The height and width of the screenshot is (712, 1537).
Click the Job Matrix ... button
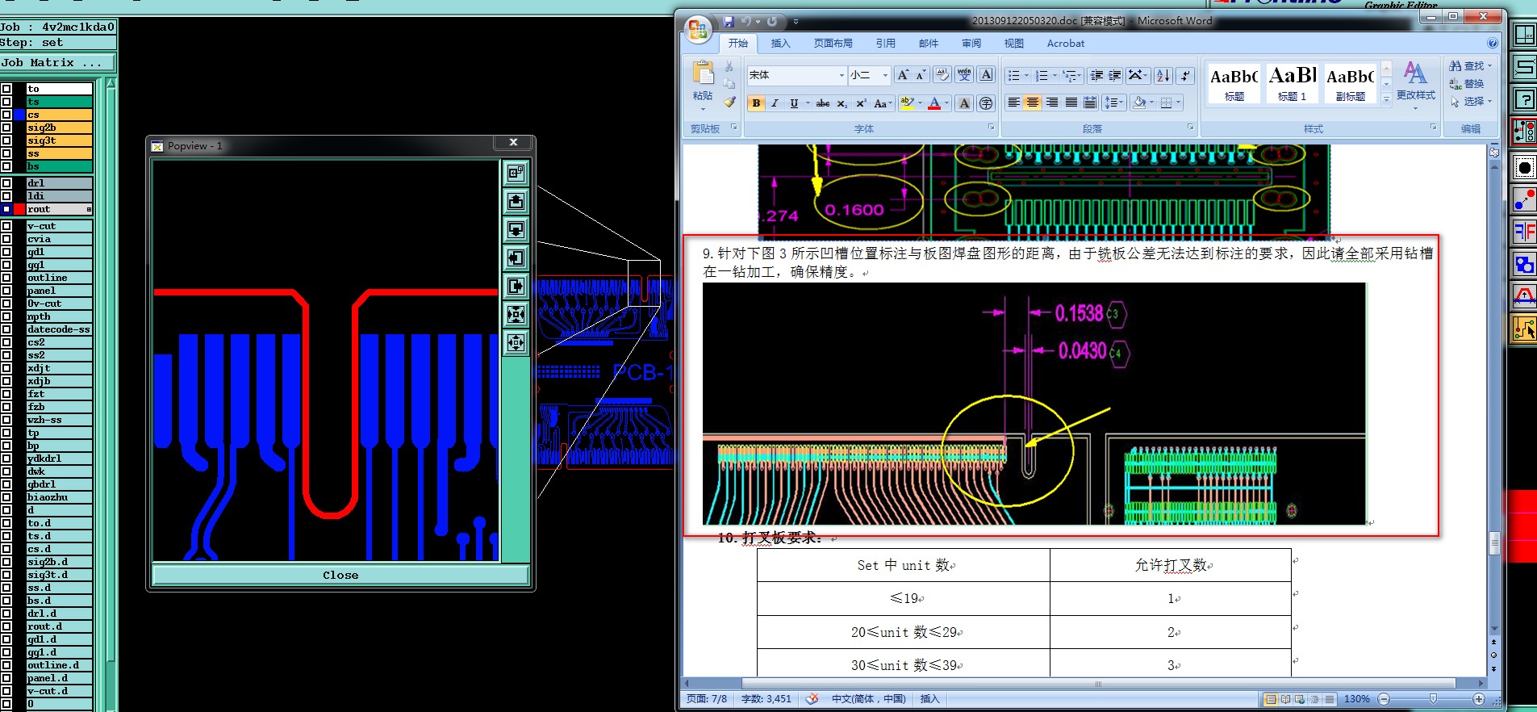pos(57,62)
